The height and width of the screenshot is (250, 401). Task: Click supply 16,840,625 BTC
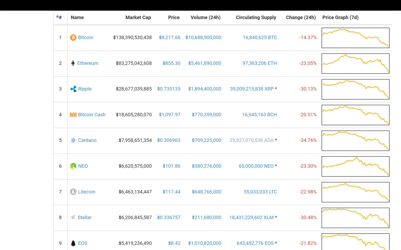click(260, 37)
